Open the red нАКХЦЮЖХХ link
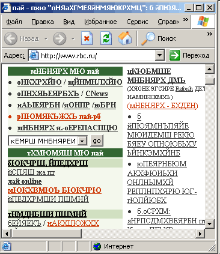This screenshot has height=254, width=220. click(73, 223)
